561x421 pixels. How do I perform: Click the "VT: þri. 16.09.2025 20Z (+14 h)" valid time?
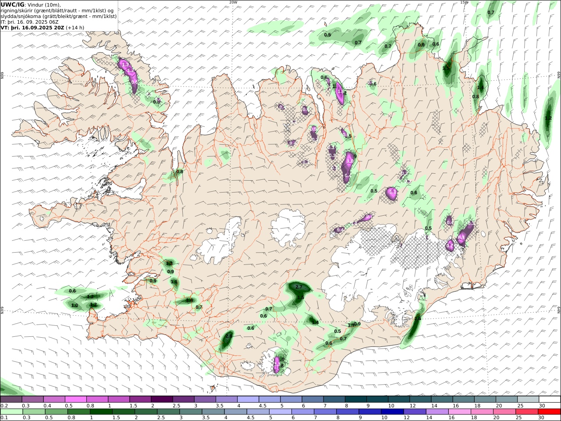(x=42, y=28)
